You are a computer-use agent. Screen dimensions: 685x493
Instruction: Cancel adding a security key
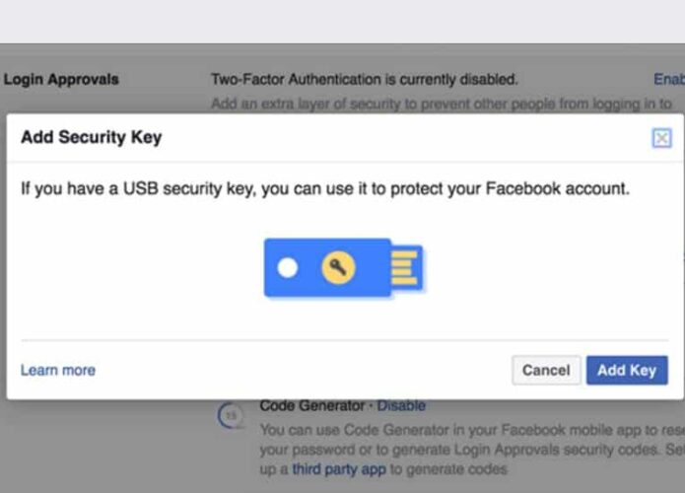(x=546, y=370)
